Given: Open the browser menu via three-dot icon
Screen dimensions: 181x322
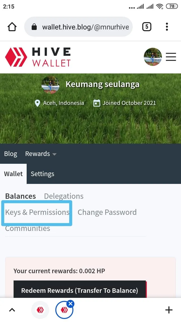Looking at the screenshot, I should (167, 26).
